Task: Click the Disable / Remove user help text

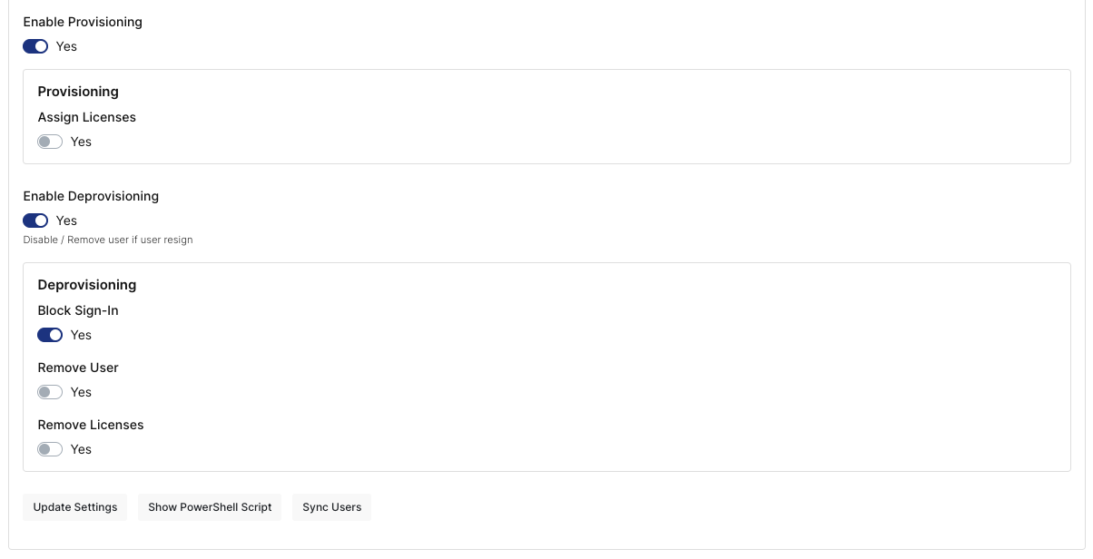Action: coord(108,240)
